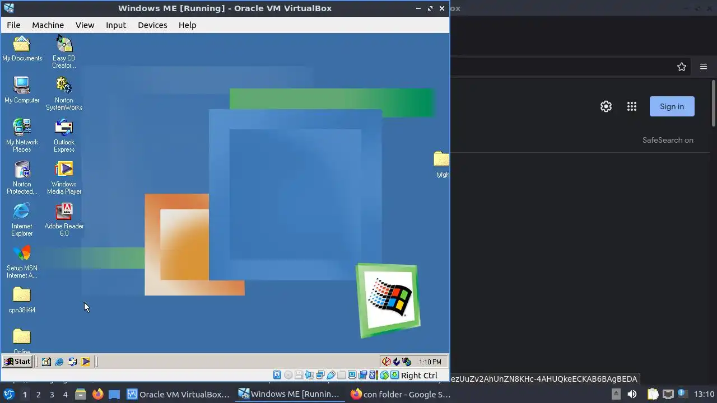The image size is (717, 403).
Task: Switch to con folder Google Search task
Action: click(400, 395)
